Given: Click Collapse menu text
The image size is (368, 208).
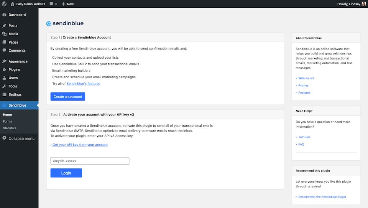Looking at the screenshot, I should [x=21, y=139].
